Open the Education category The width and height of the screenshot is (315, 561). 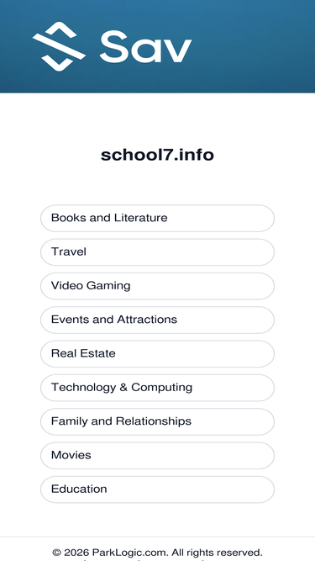157,489
